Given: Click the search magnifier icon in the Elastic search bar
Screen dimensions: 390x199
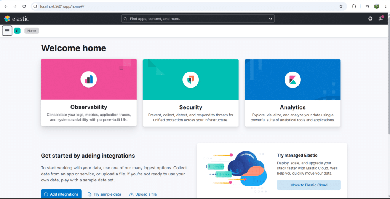Looking at the screenshot, I should click(x=125, y=19).
